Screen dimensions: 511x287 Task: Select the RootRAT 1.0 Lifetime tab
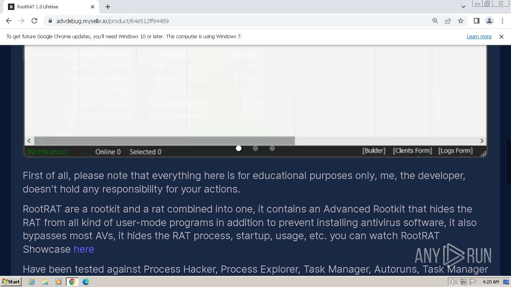tap(51, 7)
